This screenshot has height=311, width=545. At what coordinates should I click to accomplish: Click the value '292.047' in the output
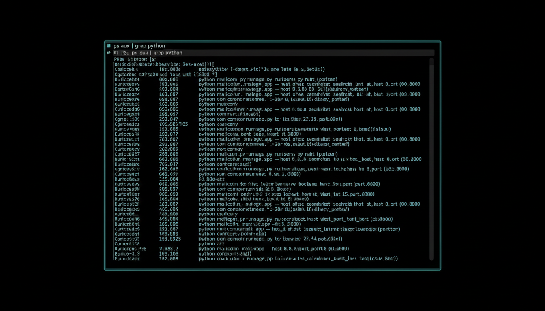[x=169, y=119]
